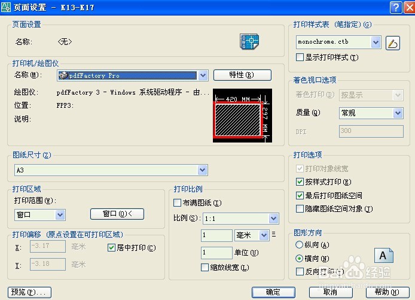Open monochrome.ctb plot style dropdown
The width and height of the screenshot is (415, 300).
point(376,42)
